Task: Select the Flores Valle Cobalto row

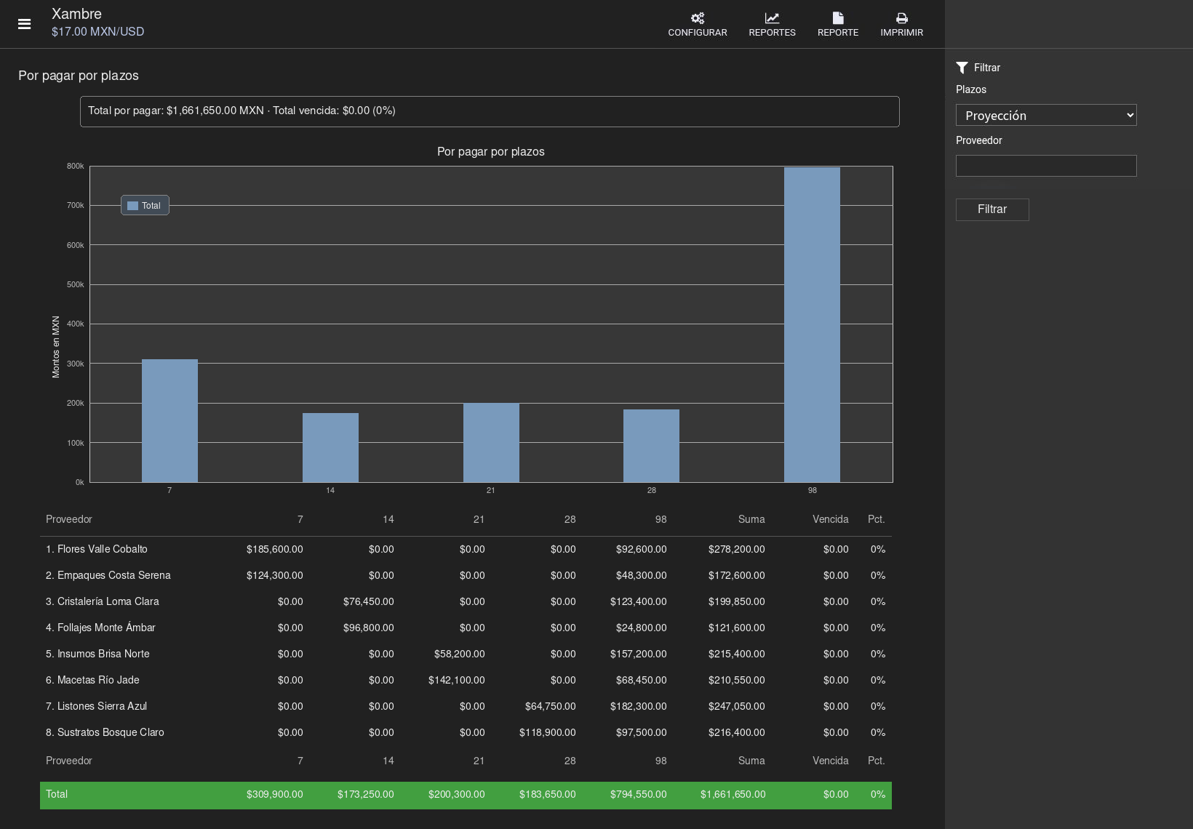Action: (466, 549)
